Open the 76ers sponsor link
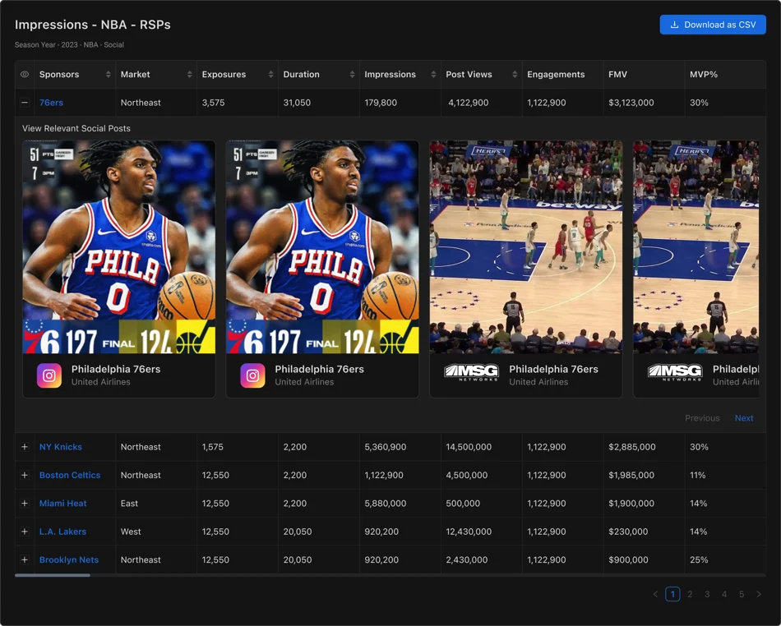 coord(51,103)
